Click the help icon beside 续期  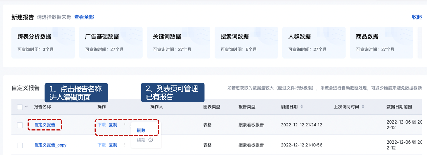click(151, 140)
